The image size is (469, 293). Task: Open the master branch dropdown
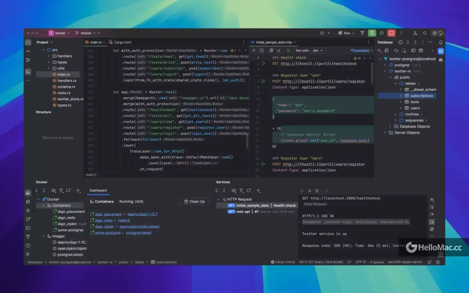pyautogui.click(x=87, y=33)
